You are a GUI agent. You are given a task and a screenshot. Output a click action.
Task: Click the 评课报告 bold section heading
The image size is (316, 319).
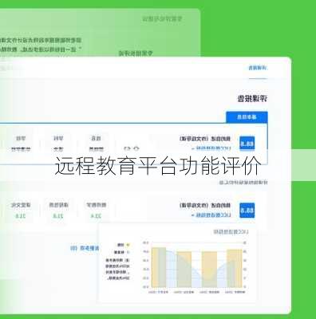pos(252,99)
